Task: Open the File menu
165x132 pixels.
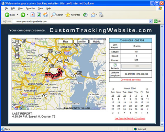Action: coord(6,8)
